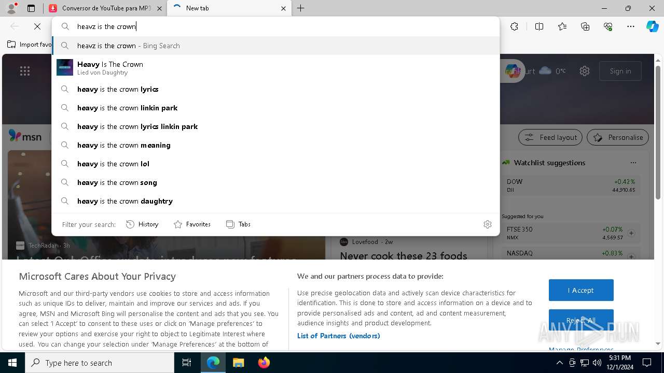The width and height of the screenshot is (664, 373).
Task: Choose Heavy Is The Crown song by Daughtry
Action: click(275, 67)
